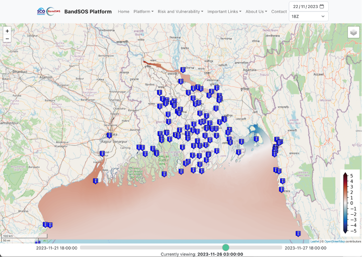Image resolution: width=362 pixels, height=257 pixels.
Task: Open the map layers control
Action: pyautogui.click(x=353, y=32)
